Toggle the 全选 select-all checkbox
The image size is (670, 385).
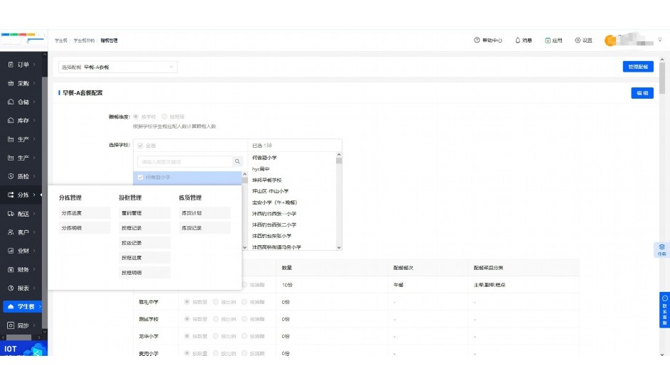tap(140, 145)
